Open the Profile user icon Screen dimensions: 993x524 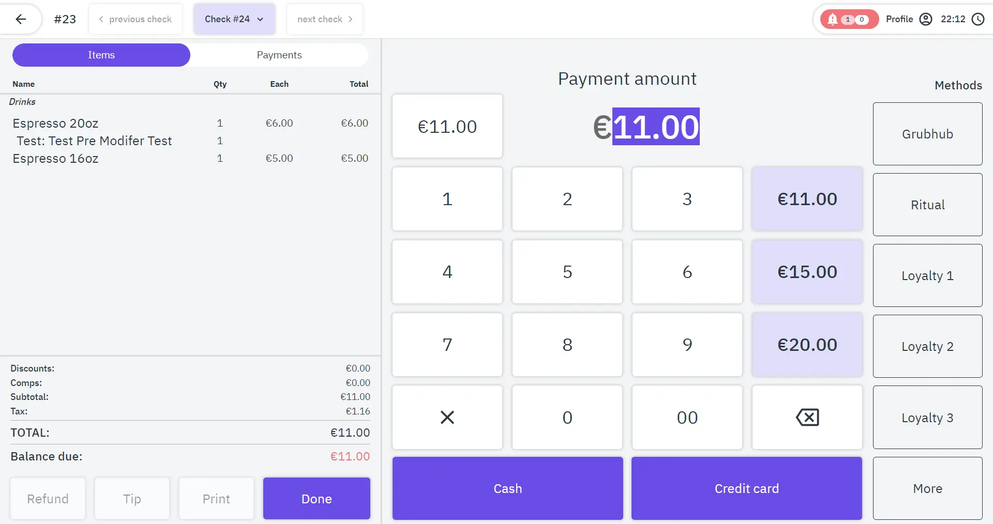(926, 19)
